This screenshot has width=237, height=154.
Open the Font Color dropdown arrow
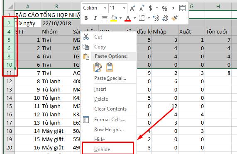pyautogui.click(x=134, y=18)
